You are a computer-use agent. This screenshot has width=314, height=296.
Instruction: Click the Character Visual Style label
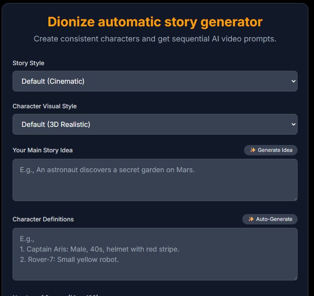[44, 106]
